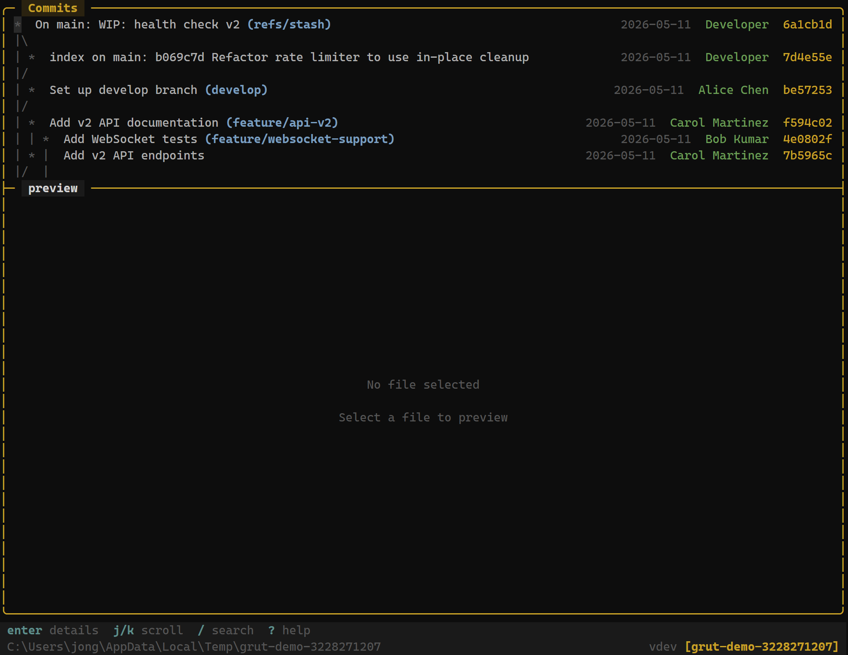Select the preview panel title
Image resolution: width=848 pixels, height=655 pixels.
(53, 188)
